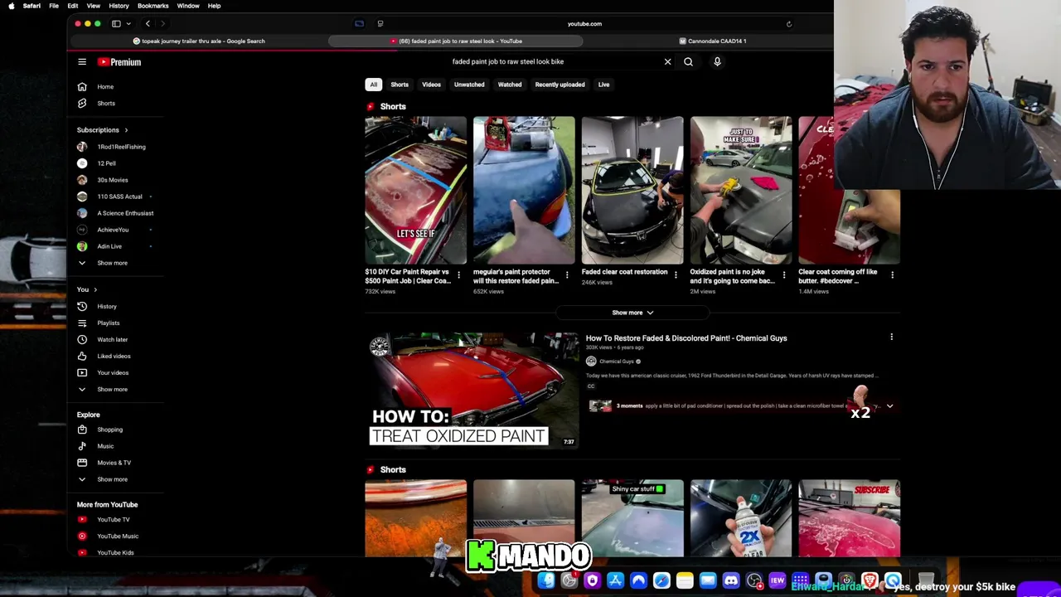Open the Chemical Guys channel link
The width and height of the screenshot is (1061, 597).
[x=617, y=362]
